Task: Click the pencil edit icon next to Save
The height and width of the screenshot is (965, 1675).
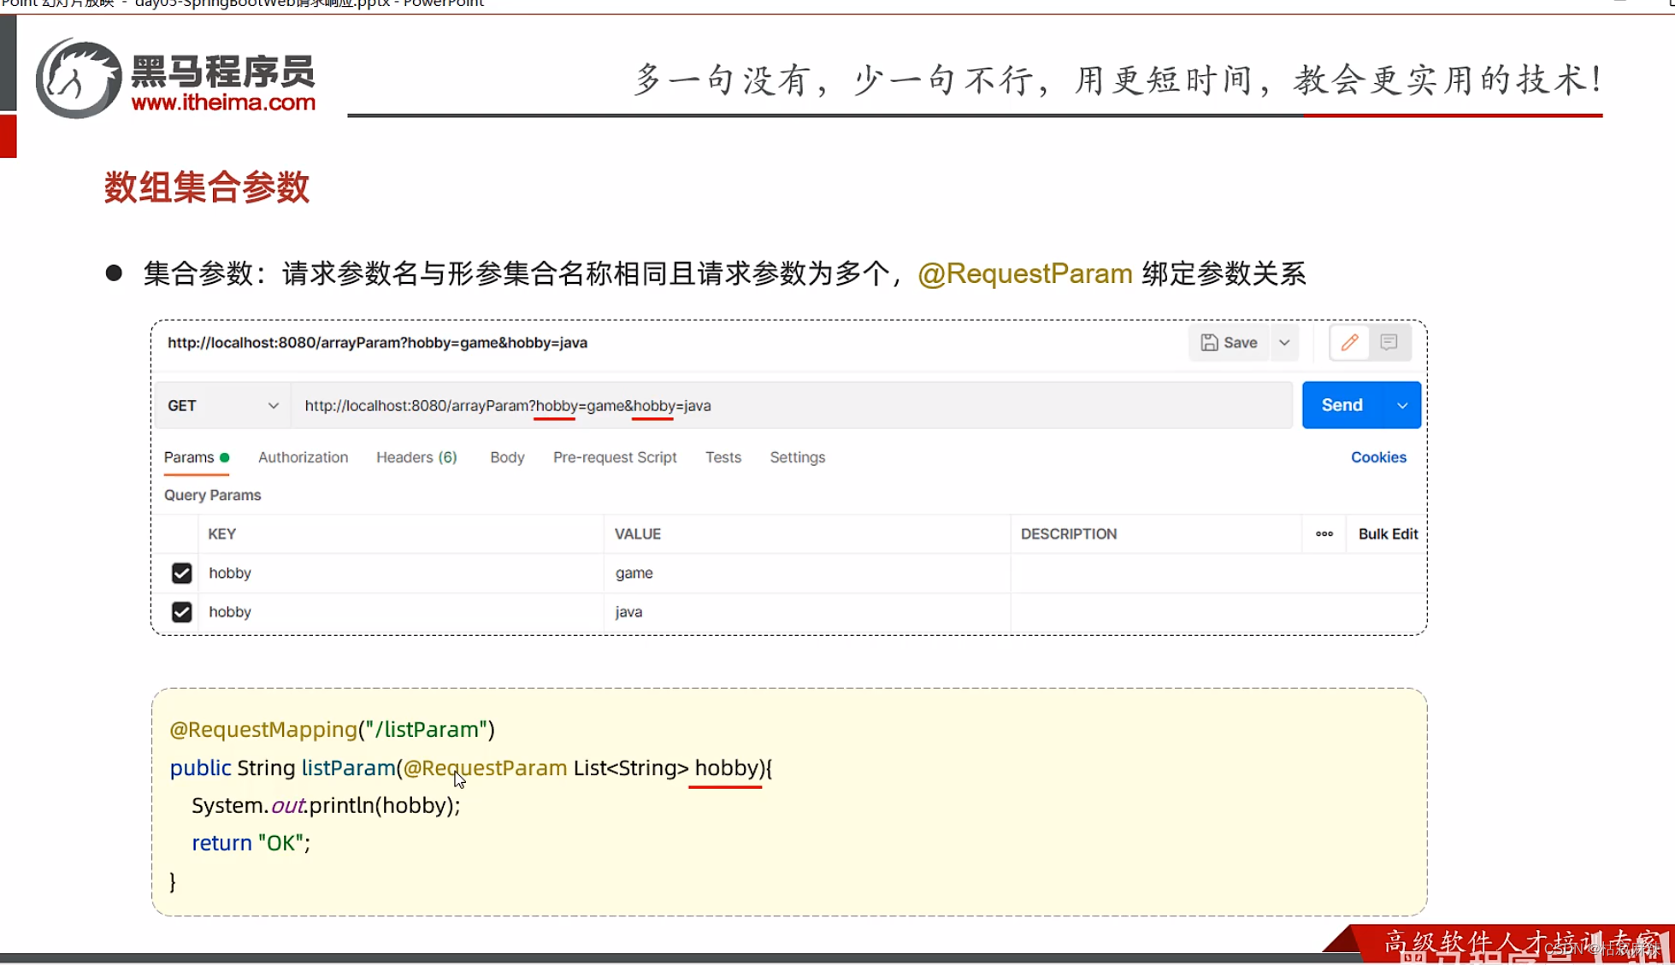Action: pos(1349,342)
